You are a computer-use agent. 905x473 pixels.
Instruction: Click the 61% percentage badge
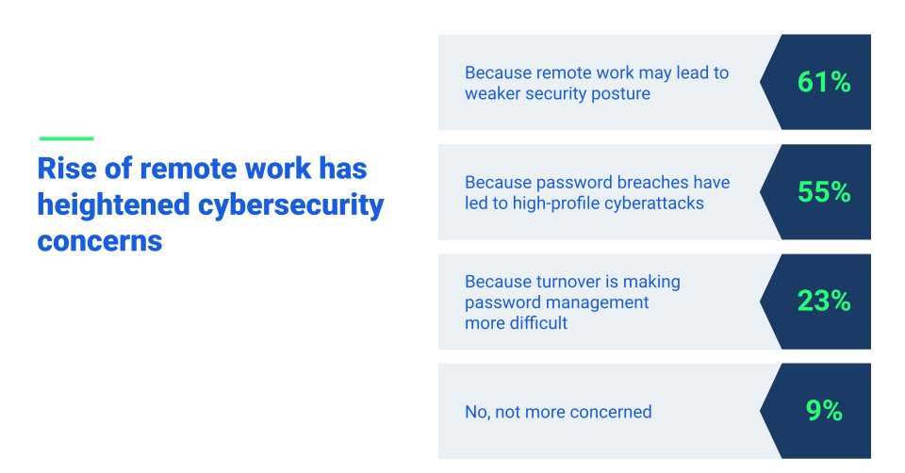(824, 82)
